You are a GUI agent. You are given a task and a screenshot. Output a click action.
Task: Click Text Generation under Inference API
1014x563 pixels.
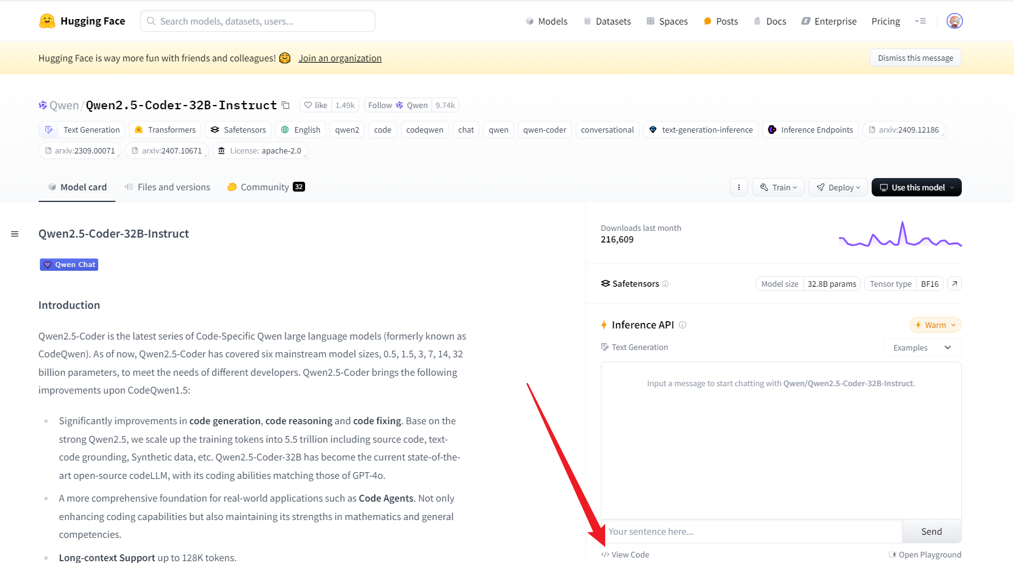click(635, 347)
